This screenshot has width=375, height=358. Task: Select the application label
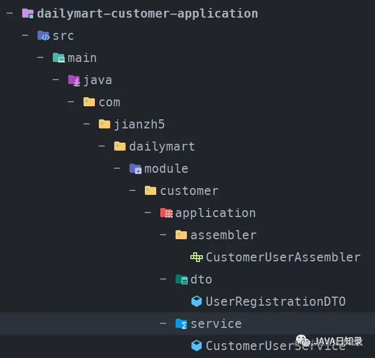pyautogui.click(x=215, y=213)
